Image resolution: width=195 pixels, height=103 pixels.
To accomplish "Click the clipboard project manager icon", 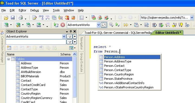I will (x=73, y=18).
